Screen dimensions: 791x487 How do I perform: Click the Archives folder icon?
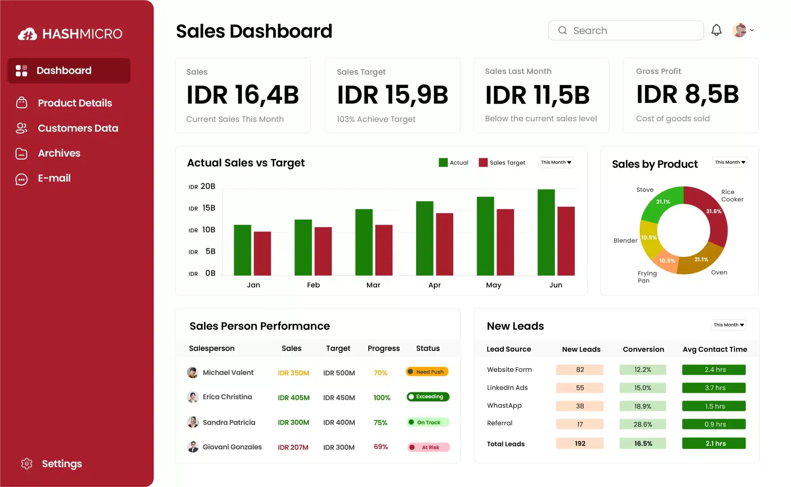pos(21,153)
